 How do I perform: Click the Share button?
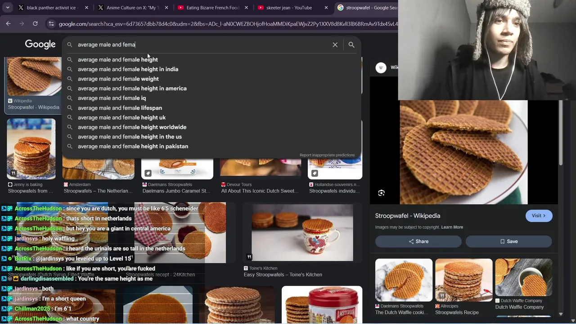click(x=418, y=242)
